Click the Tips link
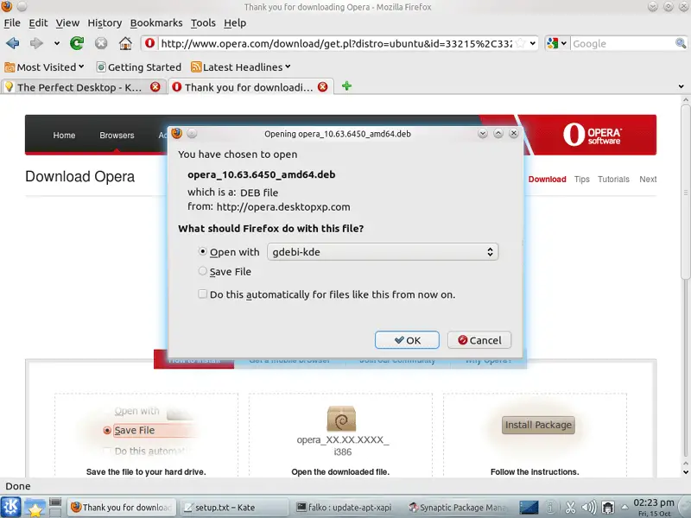The width and height of the screenshot is (691, 518). (x=581, y=180)
